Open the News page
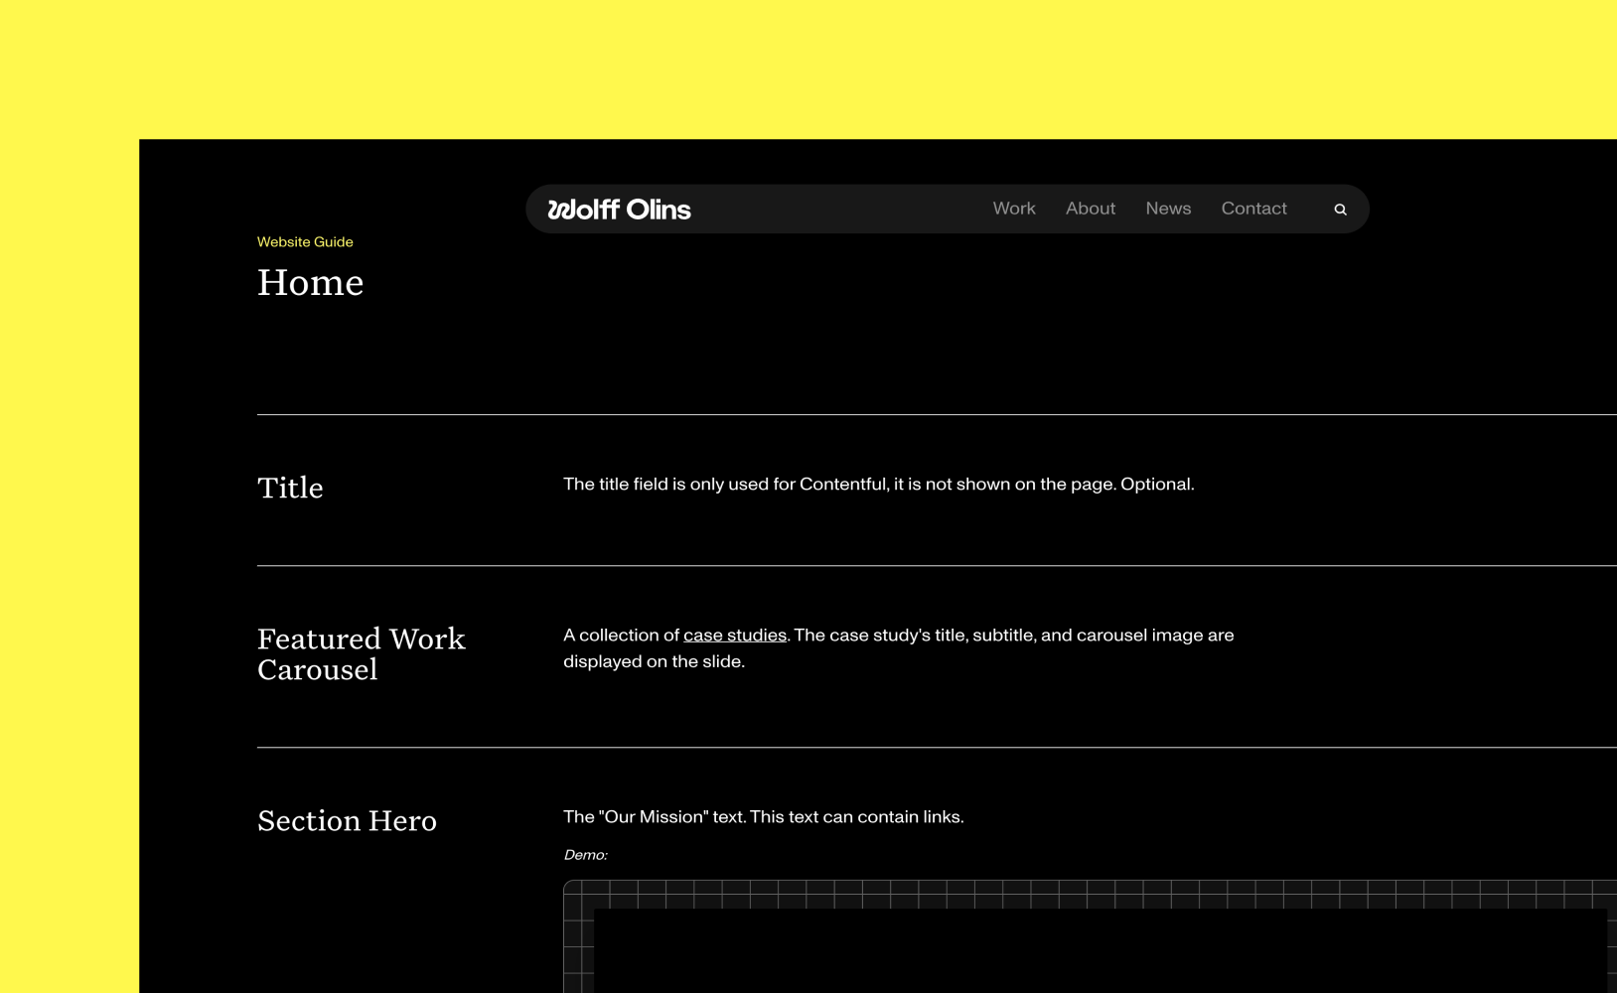 pyautogui.click(x=1168, y=209)
